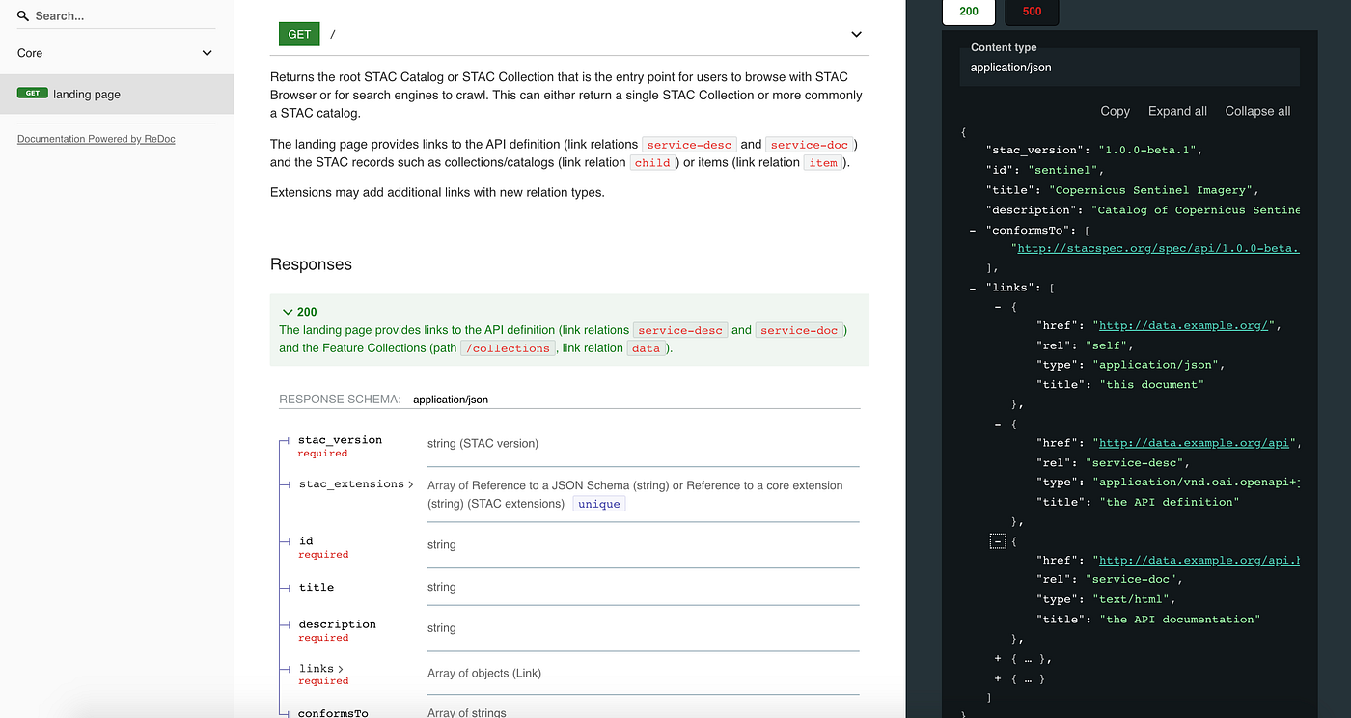Click "Copernicus Sentinel Imagery" title value
The image size is (1351, 718).
pos(1152,190)
